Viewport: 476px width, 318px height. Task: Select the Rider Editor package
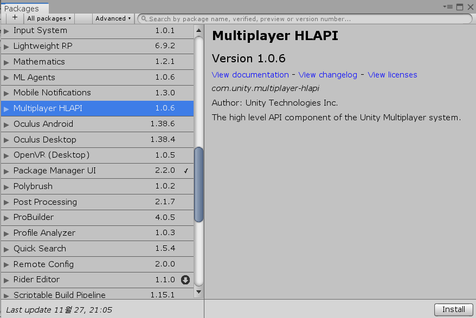click(97, 280)
